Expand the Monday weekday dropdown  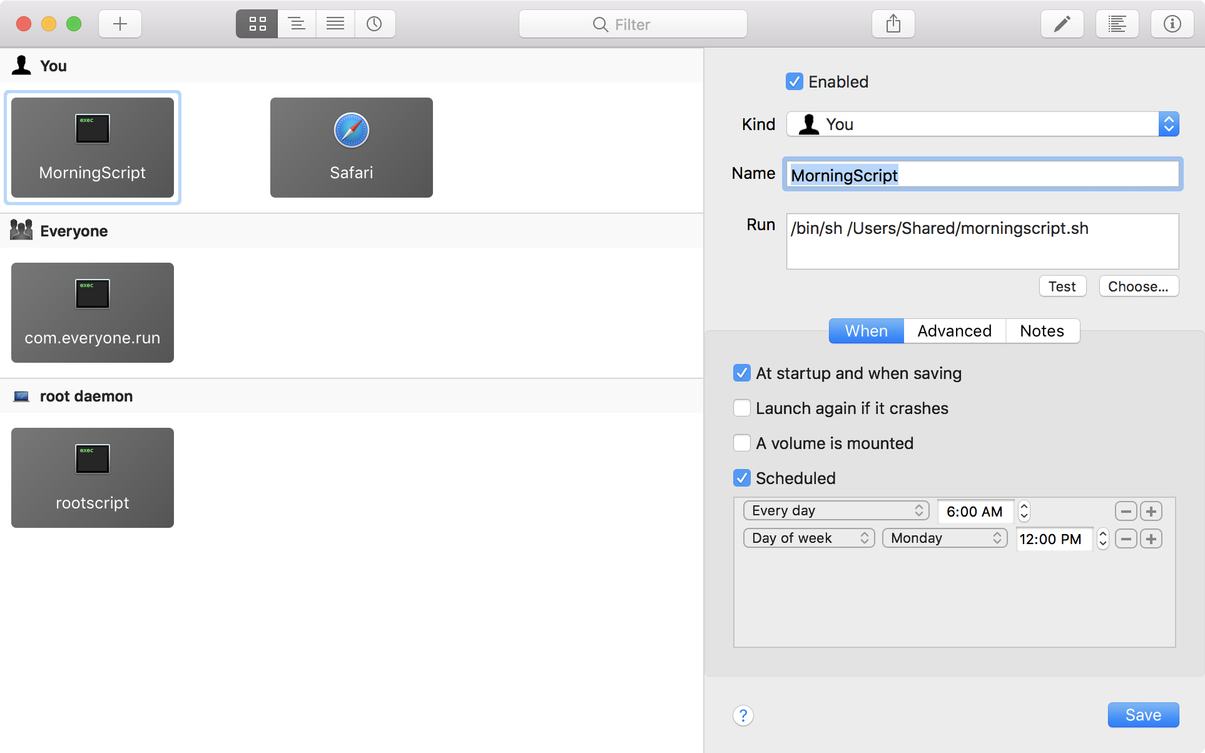point(944,538)
